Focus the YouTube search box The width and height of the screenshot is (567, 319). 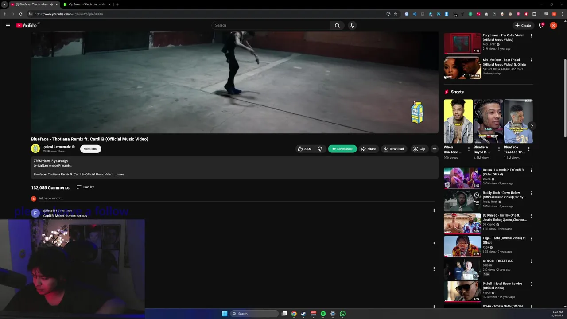[271, 25]
